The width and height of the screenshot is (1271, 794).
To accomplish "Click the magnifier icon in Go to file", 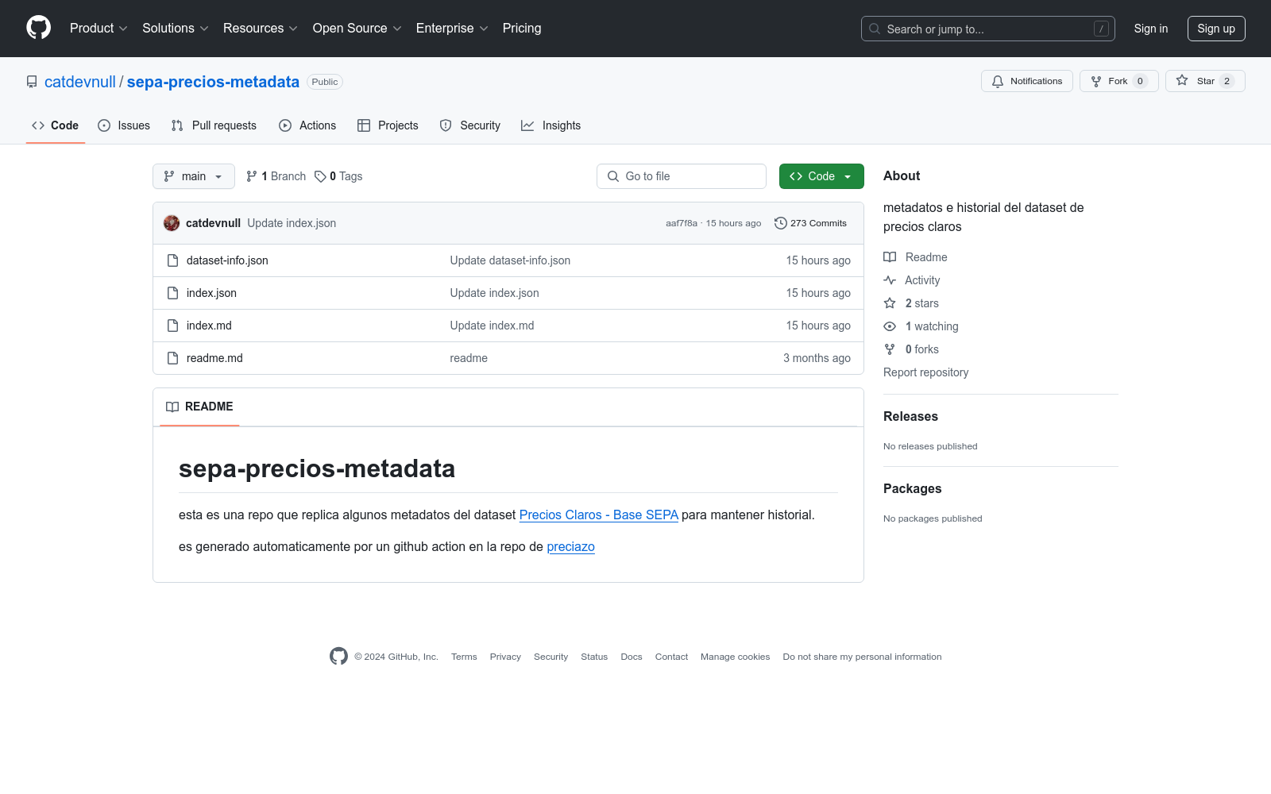I will 613,176.
